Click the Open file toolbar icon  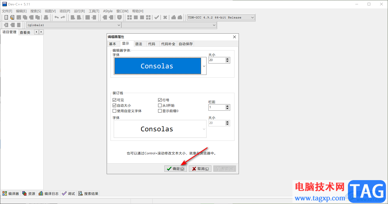[12, 17]
